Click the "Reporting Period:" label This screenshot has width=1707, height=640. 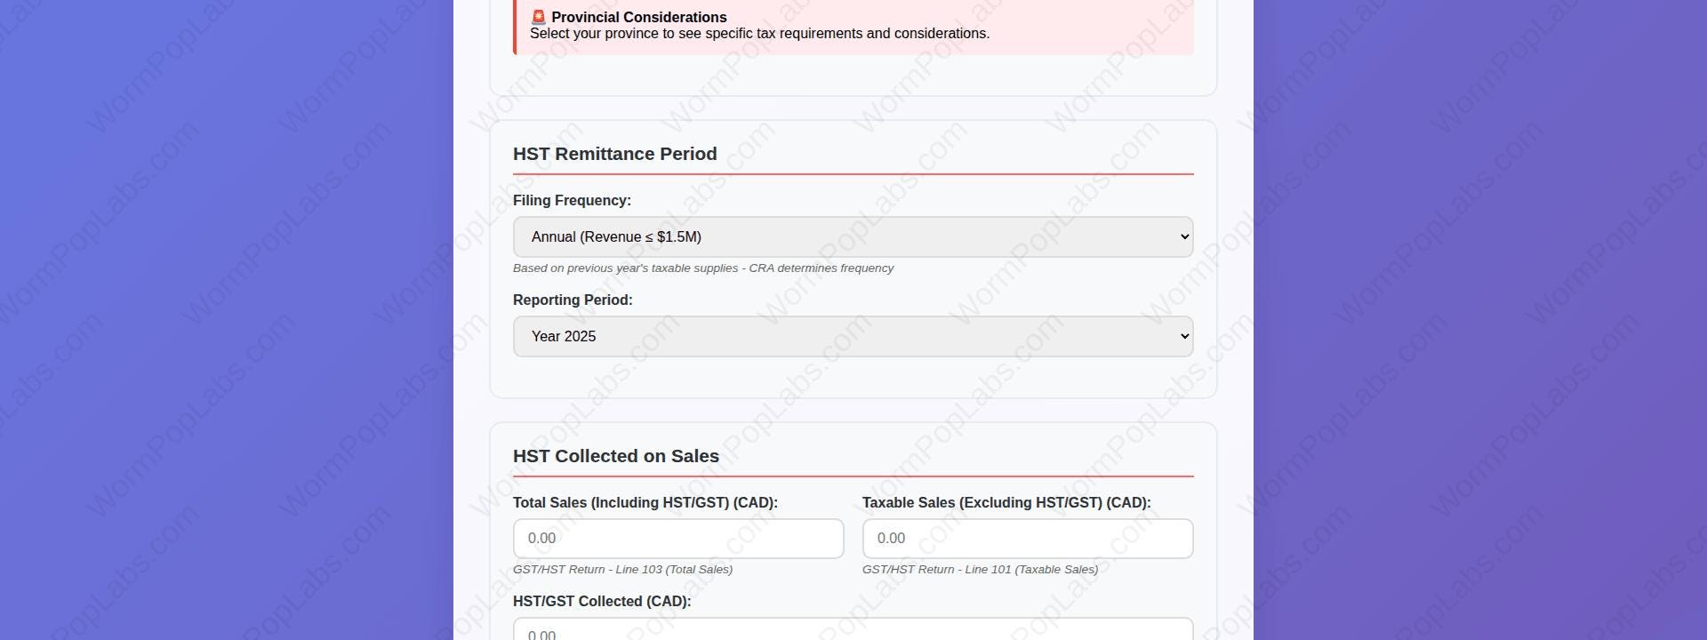[573, 300]
